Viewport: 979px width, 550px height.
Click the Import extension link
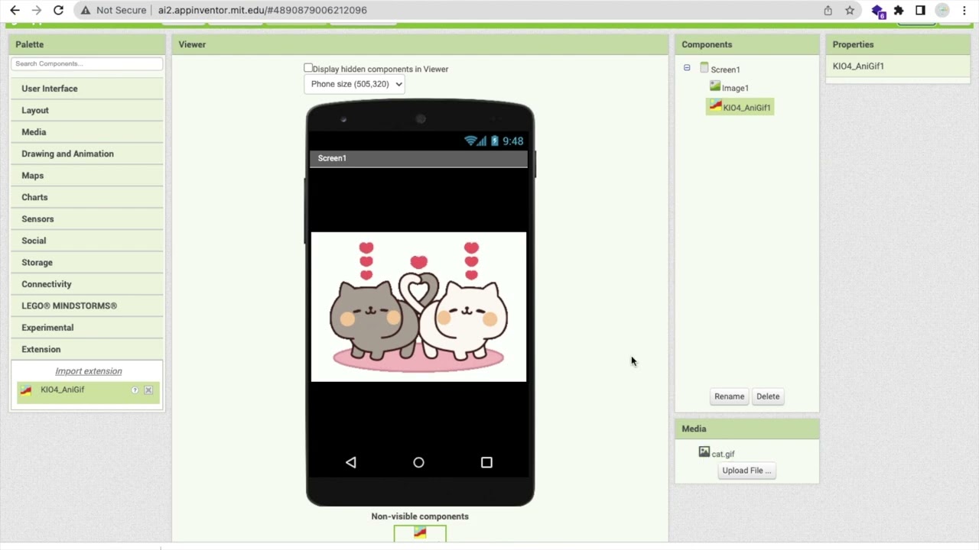point(89,371)
